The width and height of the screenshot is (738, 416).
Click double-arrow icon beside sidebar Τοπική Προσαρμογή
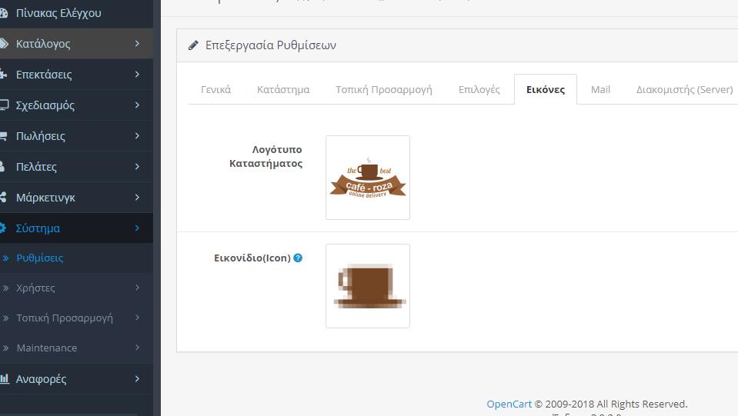click(5, 318)
